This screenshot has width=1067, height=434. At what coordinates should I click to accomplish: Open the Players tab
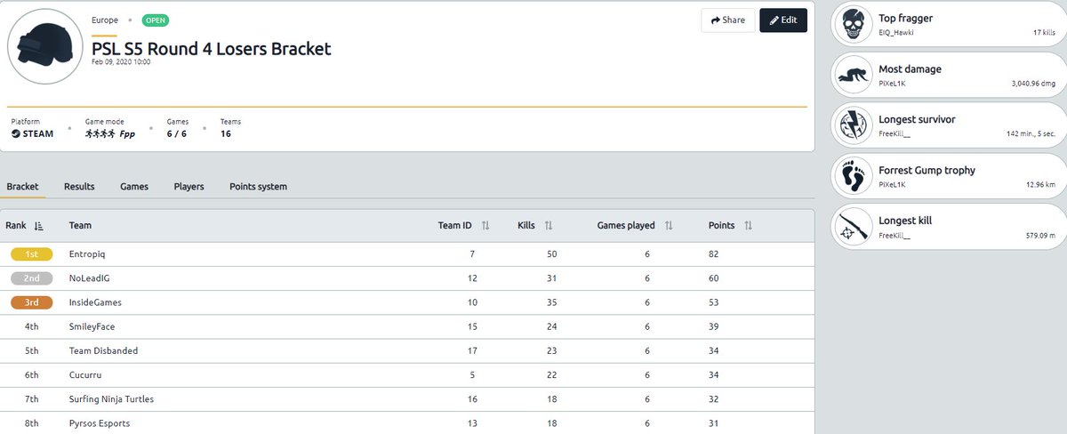pyautogui.click(x=189, y=187)
